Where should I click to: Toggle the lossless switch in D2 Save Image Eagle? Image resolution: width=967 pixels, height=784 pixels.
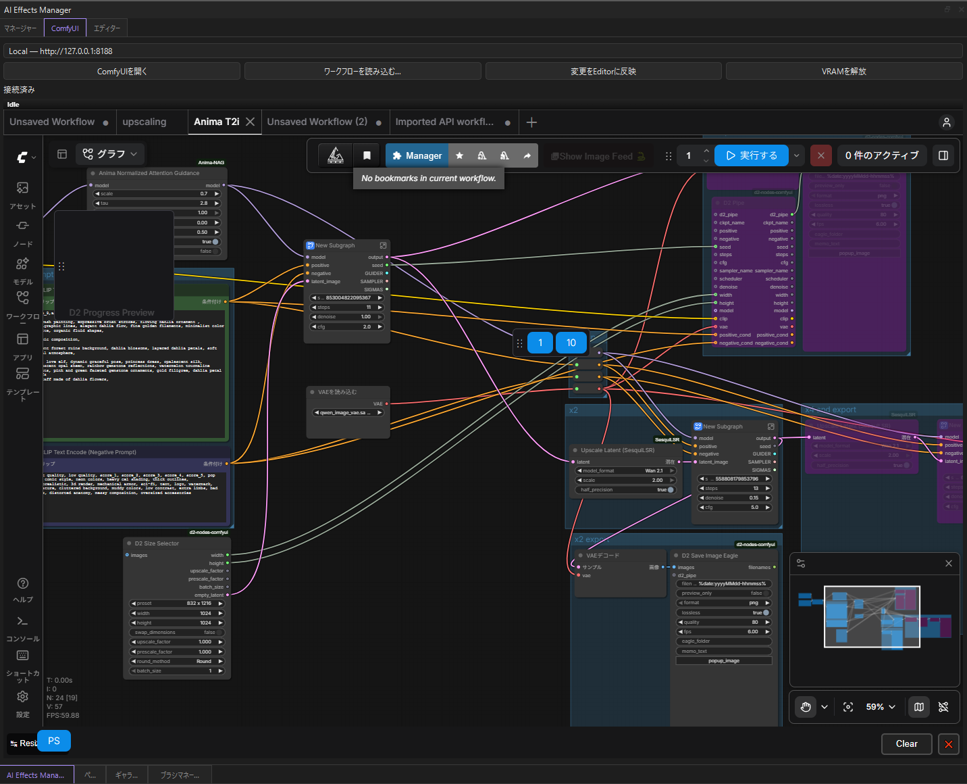pyautogui.click(x=723, y=612)
